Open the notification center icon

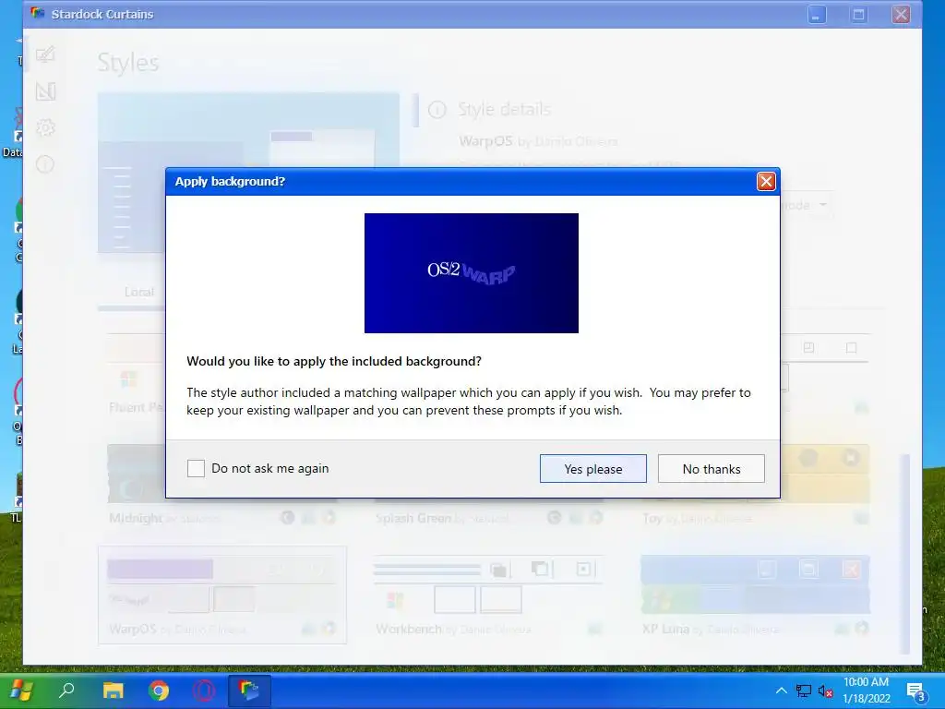(915, 692)
